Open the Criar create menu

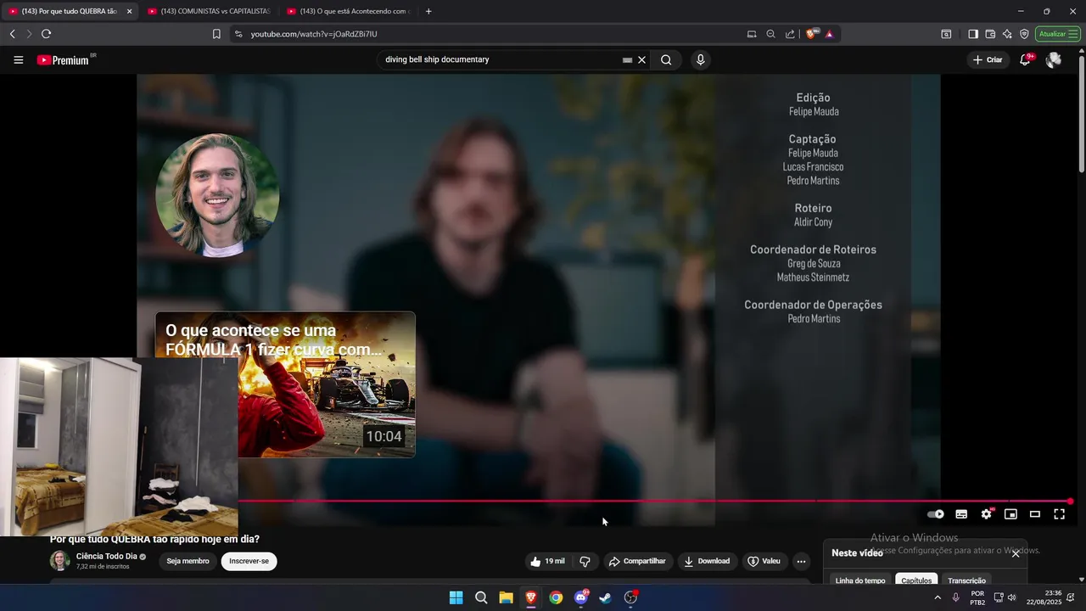point(988,60)
